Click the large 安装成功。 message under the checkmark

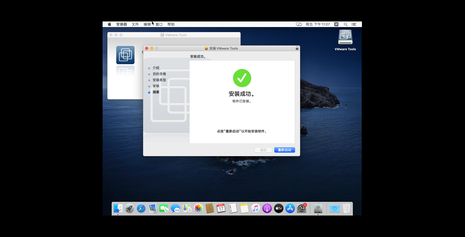242,94
